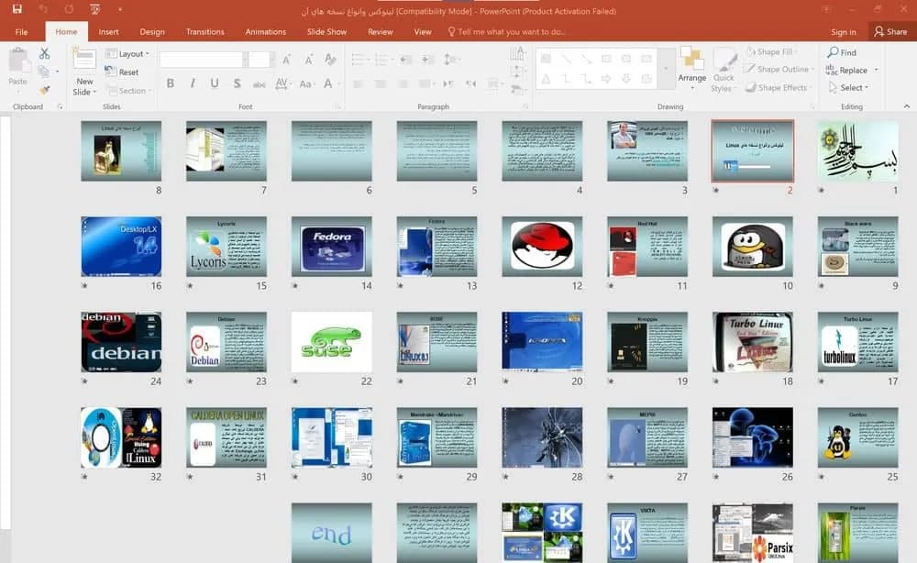Toggle Strikethrough formatting
917x563 pixels.
click(x=260, y=84)
